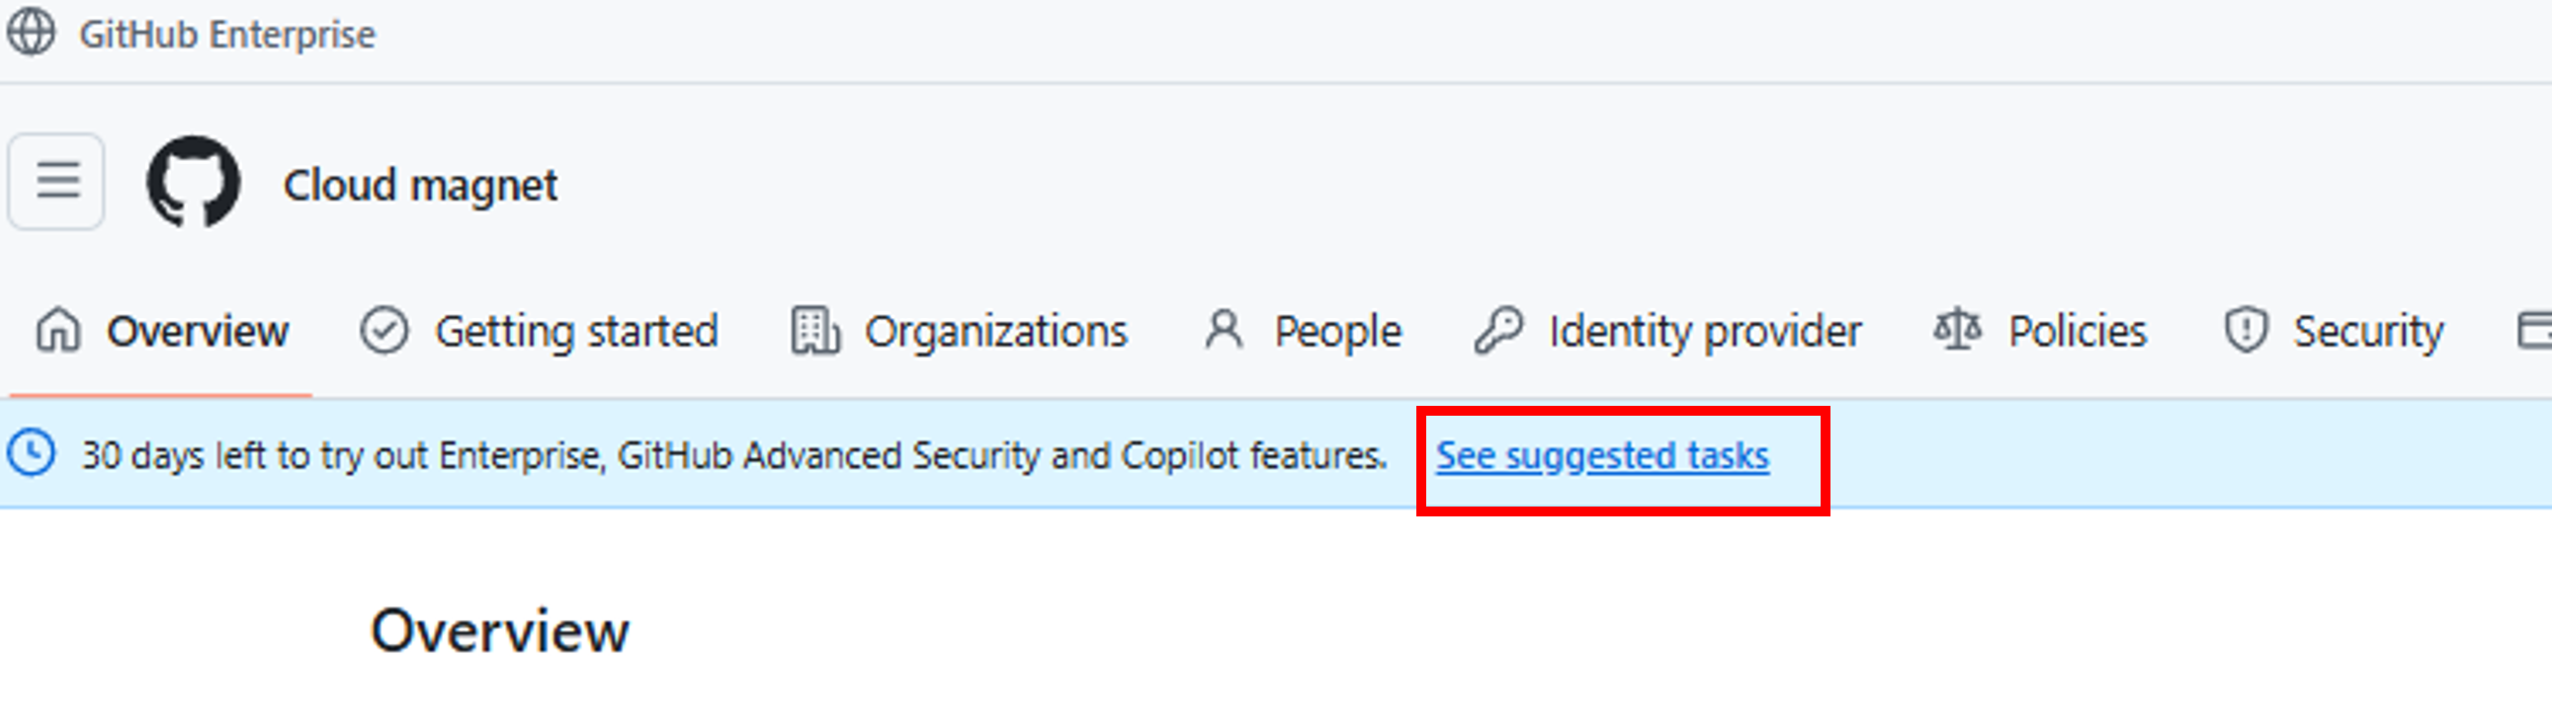Screen dimensions: 2552x706
Task: Click the person icon for People
Action: coord(1225,331)
